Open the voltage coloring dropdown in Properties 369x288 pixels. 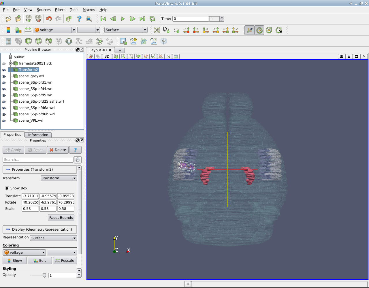click(24, 253)
